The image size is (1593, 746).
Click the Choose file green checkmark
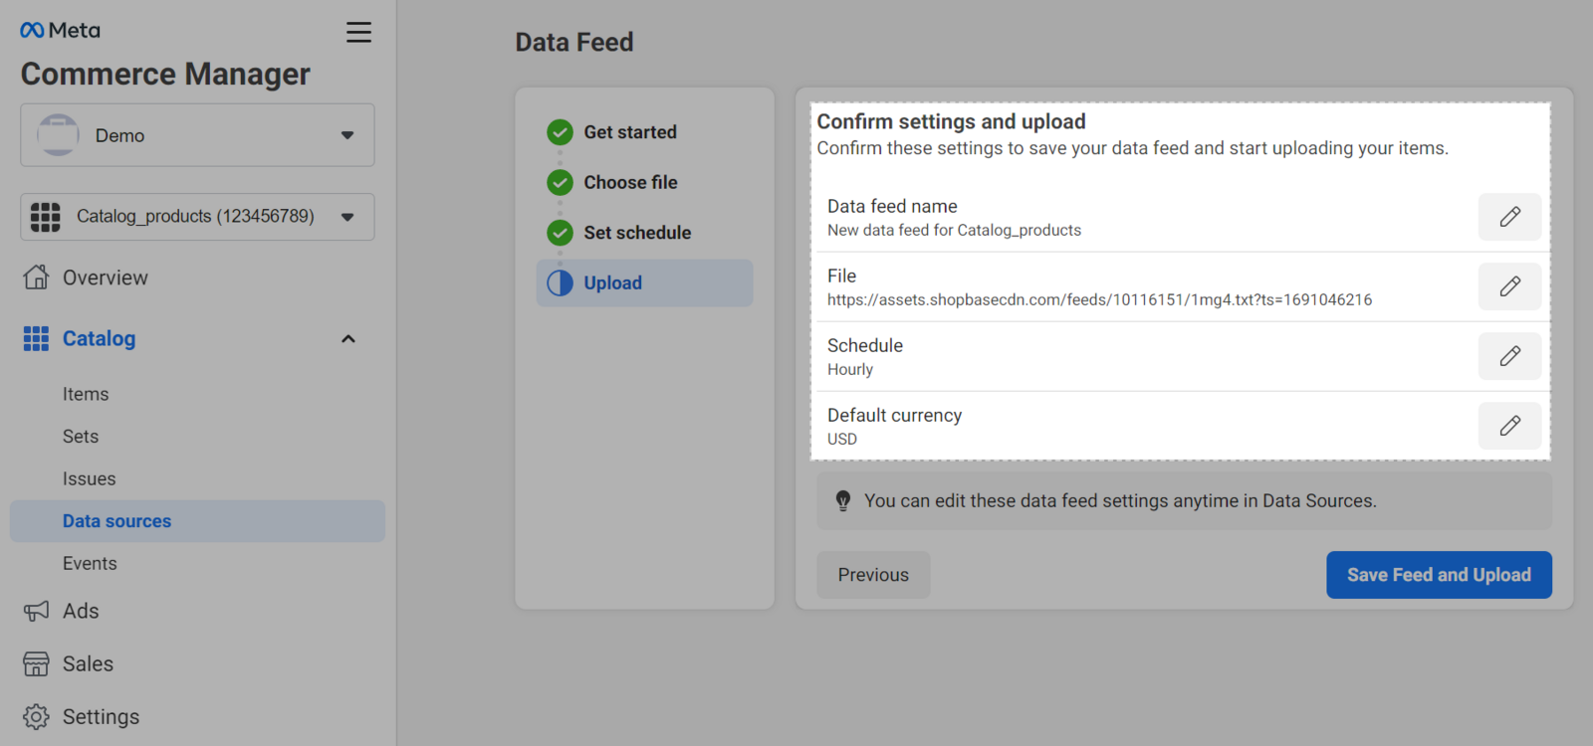coord(560,182)
